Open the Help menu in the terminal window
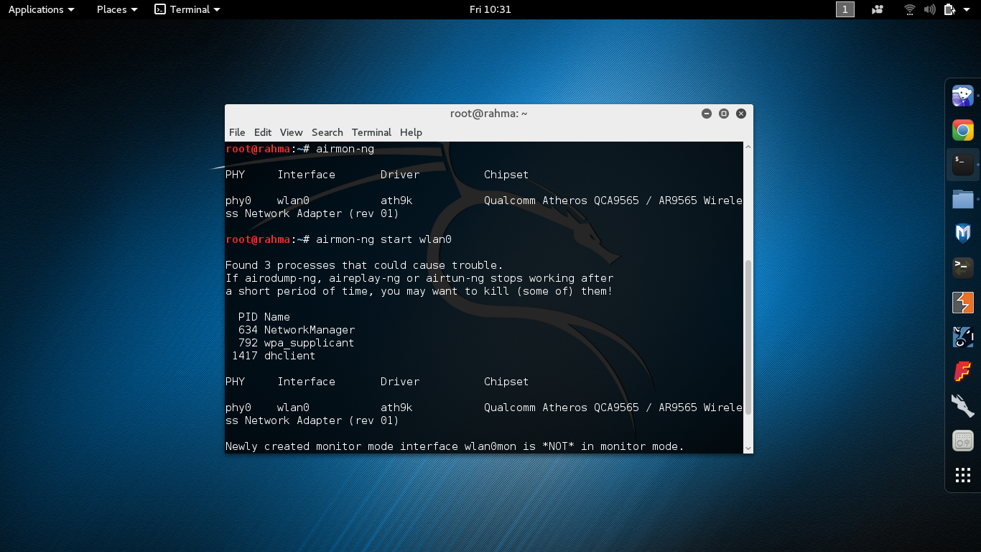This screenshot has height=552, width=981. coord(411,132)
